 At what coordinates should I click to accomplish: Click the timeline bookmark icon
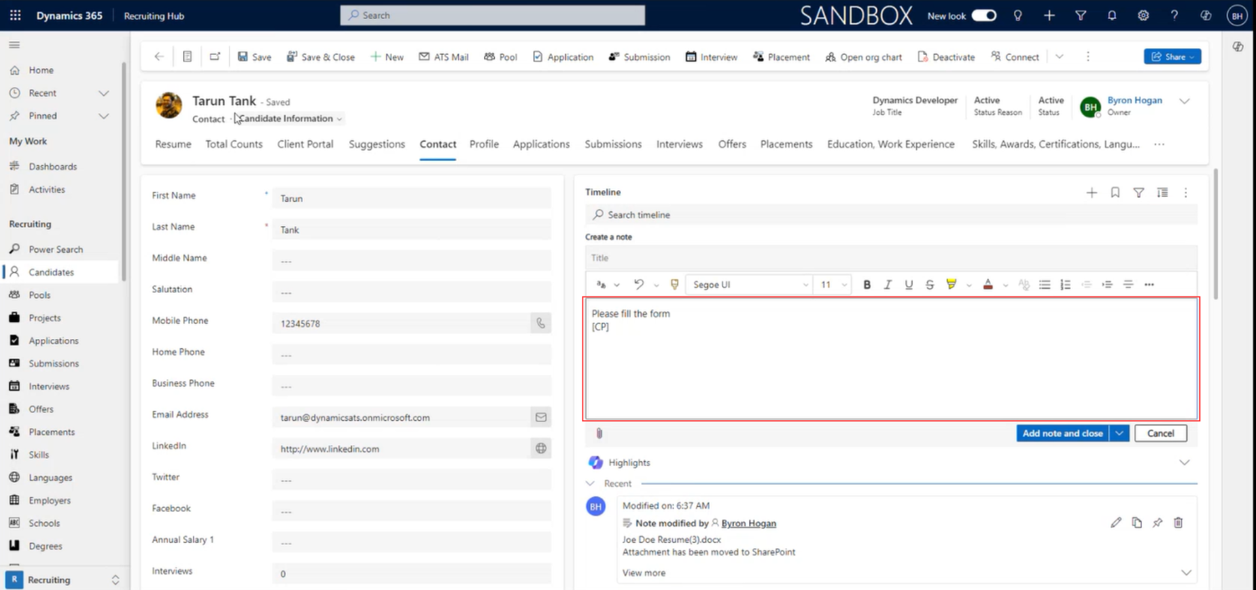click(1115, 193)
